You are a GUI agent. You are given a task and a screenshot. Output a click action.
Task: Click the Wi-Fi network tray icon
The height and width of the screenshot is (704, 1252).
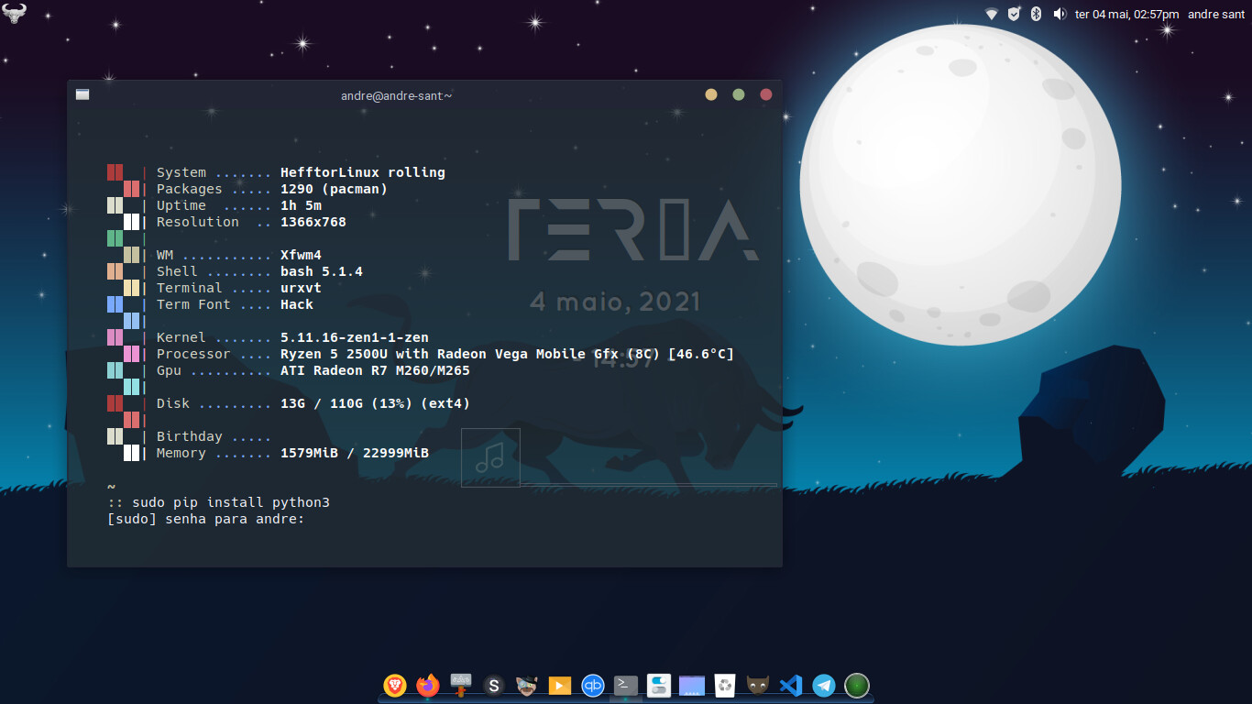click(x=992, y=14)
